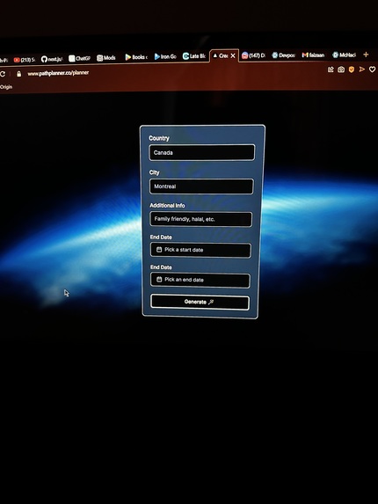Screen dimensions: 378x504
Task: Click the orange send arrow icon
Action: [362, 69]
